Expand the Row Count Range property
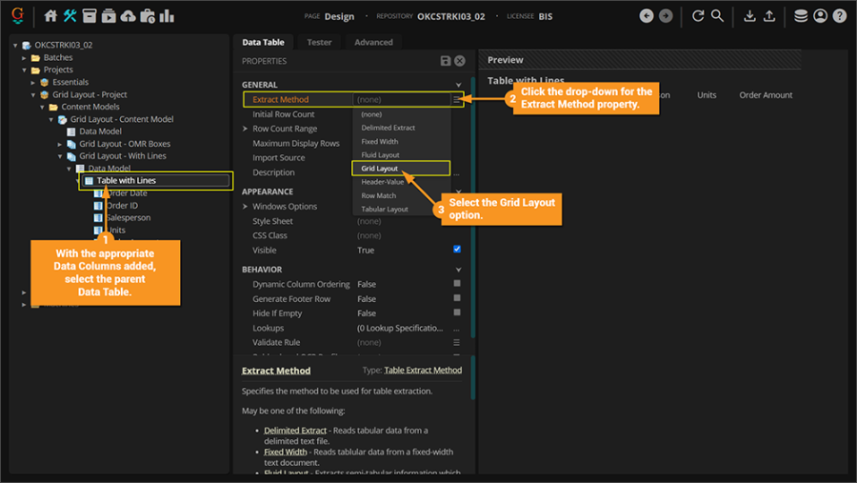Viewport: 857px width, 483px height. [246, 129]
